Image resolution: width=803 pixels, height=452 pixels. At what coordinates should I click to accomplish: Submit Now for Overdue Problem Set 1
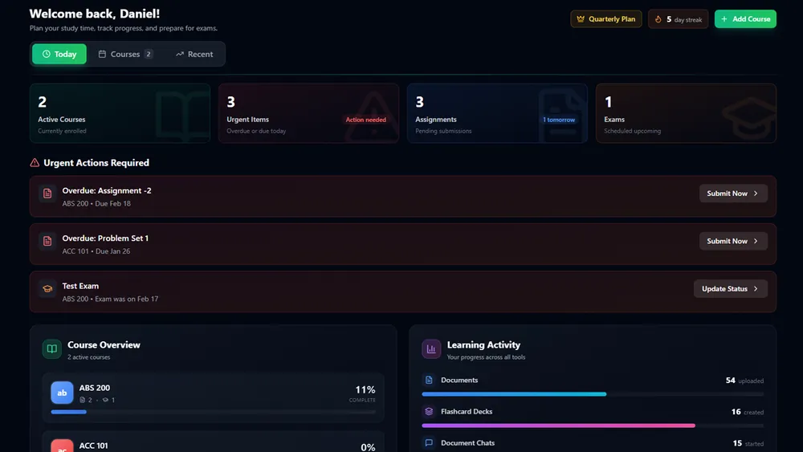[733, 241]
